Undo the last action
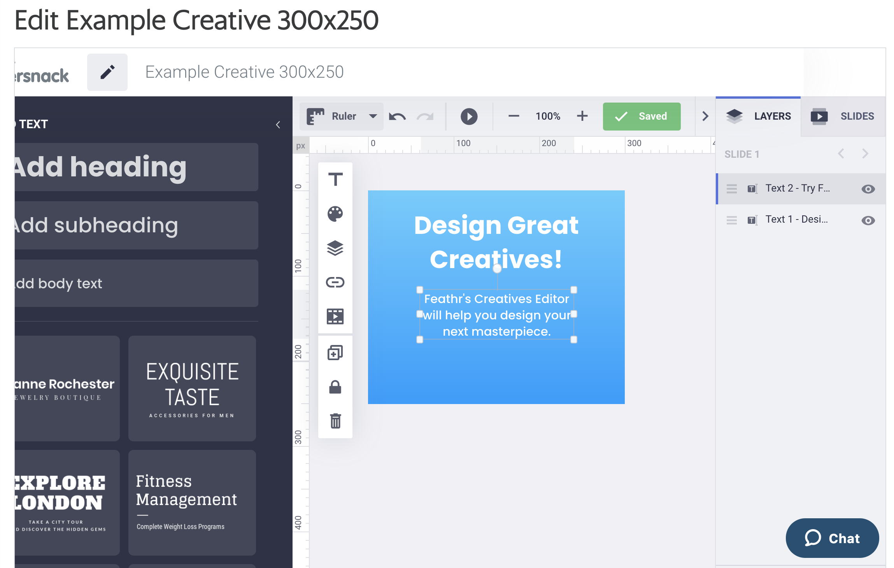This screenshot has height=568, width=894. tap(397, 117)
